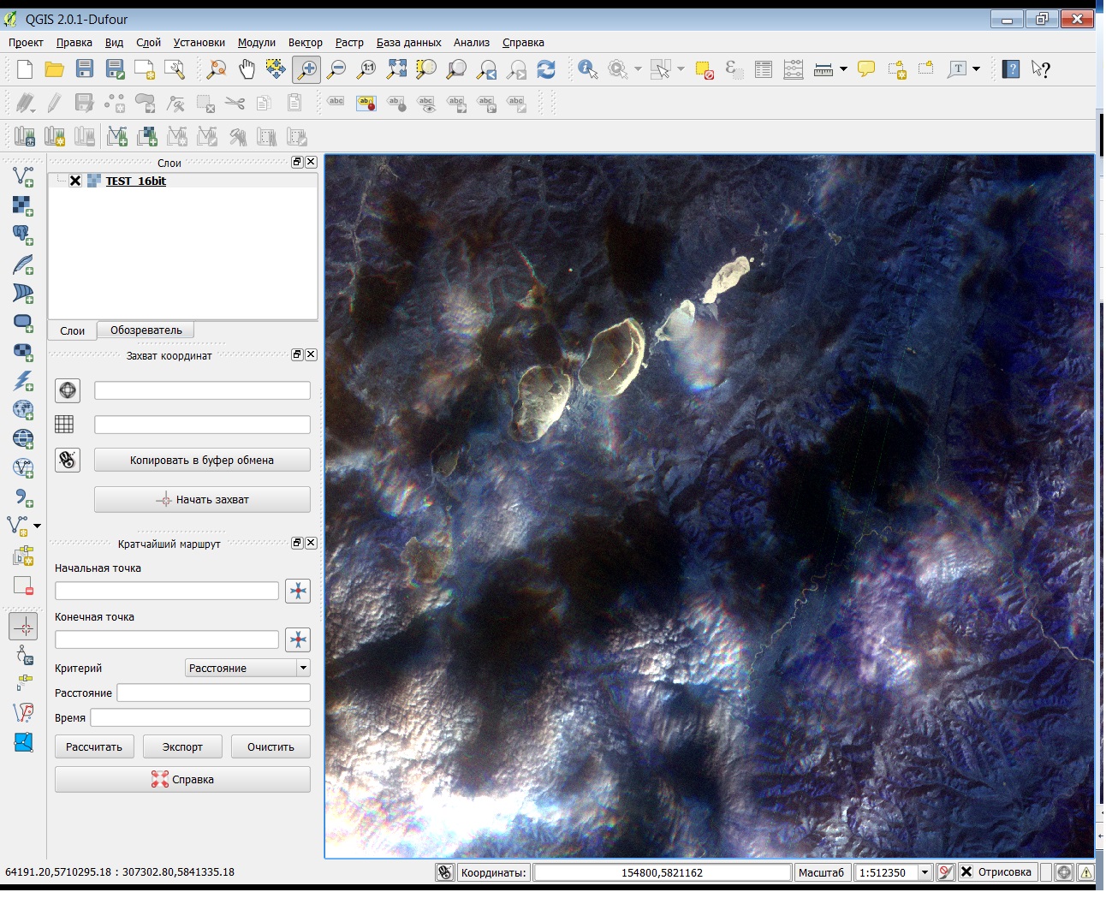
Task: Hide the TEST_16bit layer
Action: click(75, 181)
